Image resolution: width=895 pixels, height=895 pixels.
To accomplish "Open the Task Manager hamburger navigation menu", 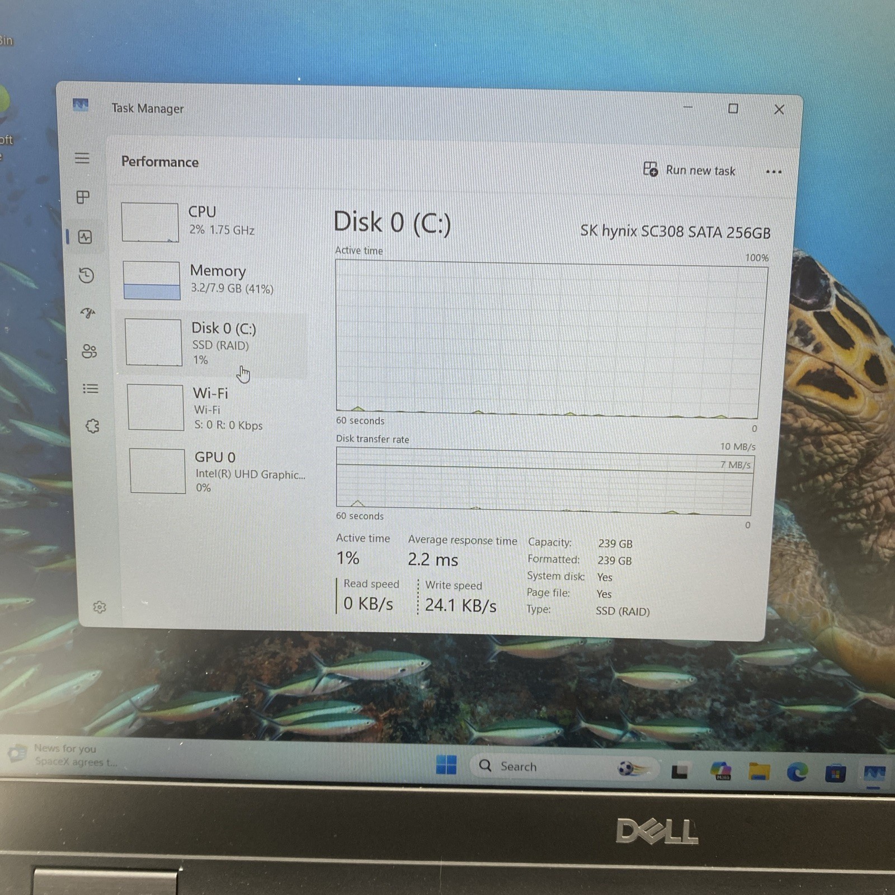I will coord(82,158).
